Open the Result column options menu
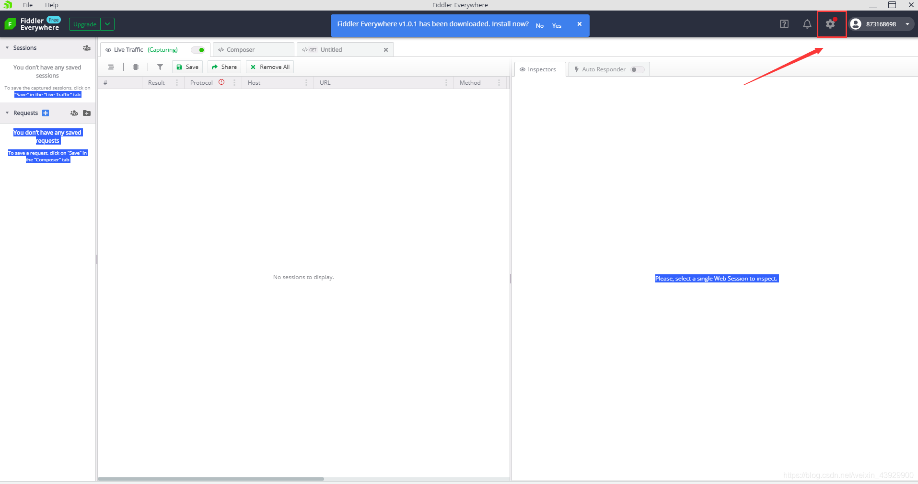This screenshot has width=918, height=484. [x=177, y=83]
